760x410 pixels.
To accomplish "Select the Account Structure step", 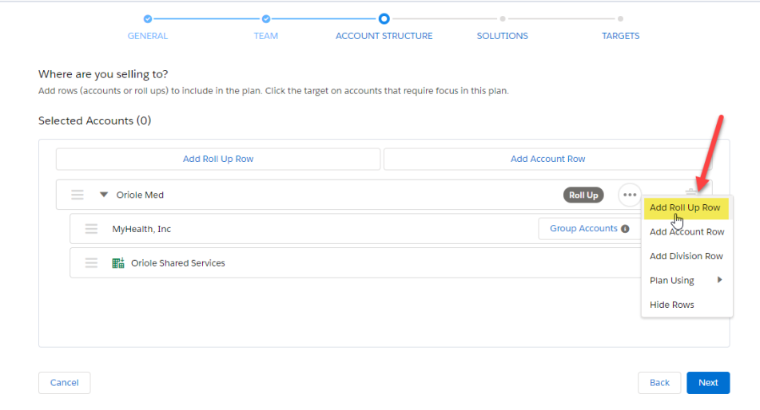I will 384,36.
